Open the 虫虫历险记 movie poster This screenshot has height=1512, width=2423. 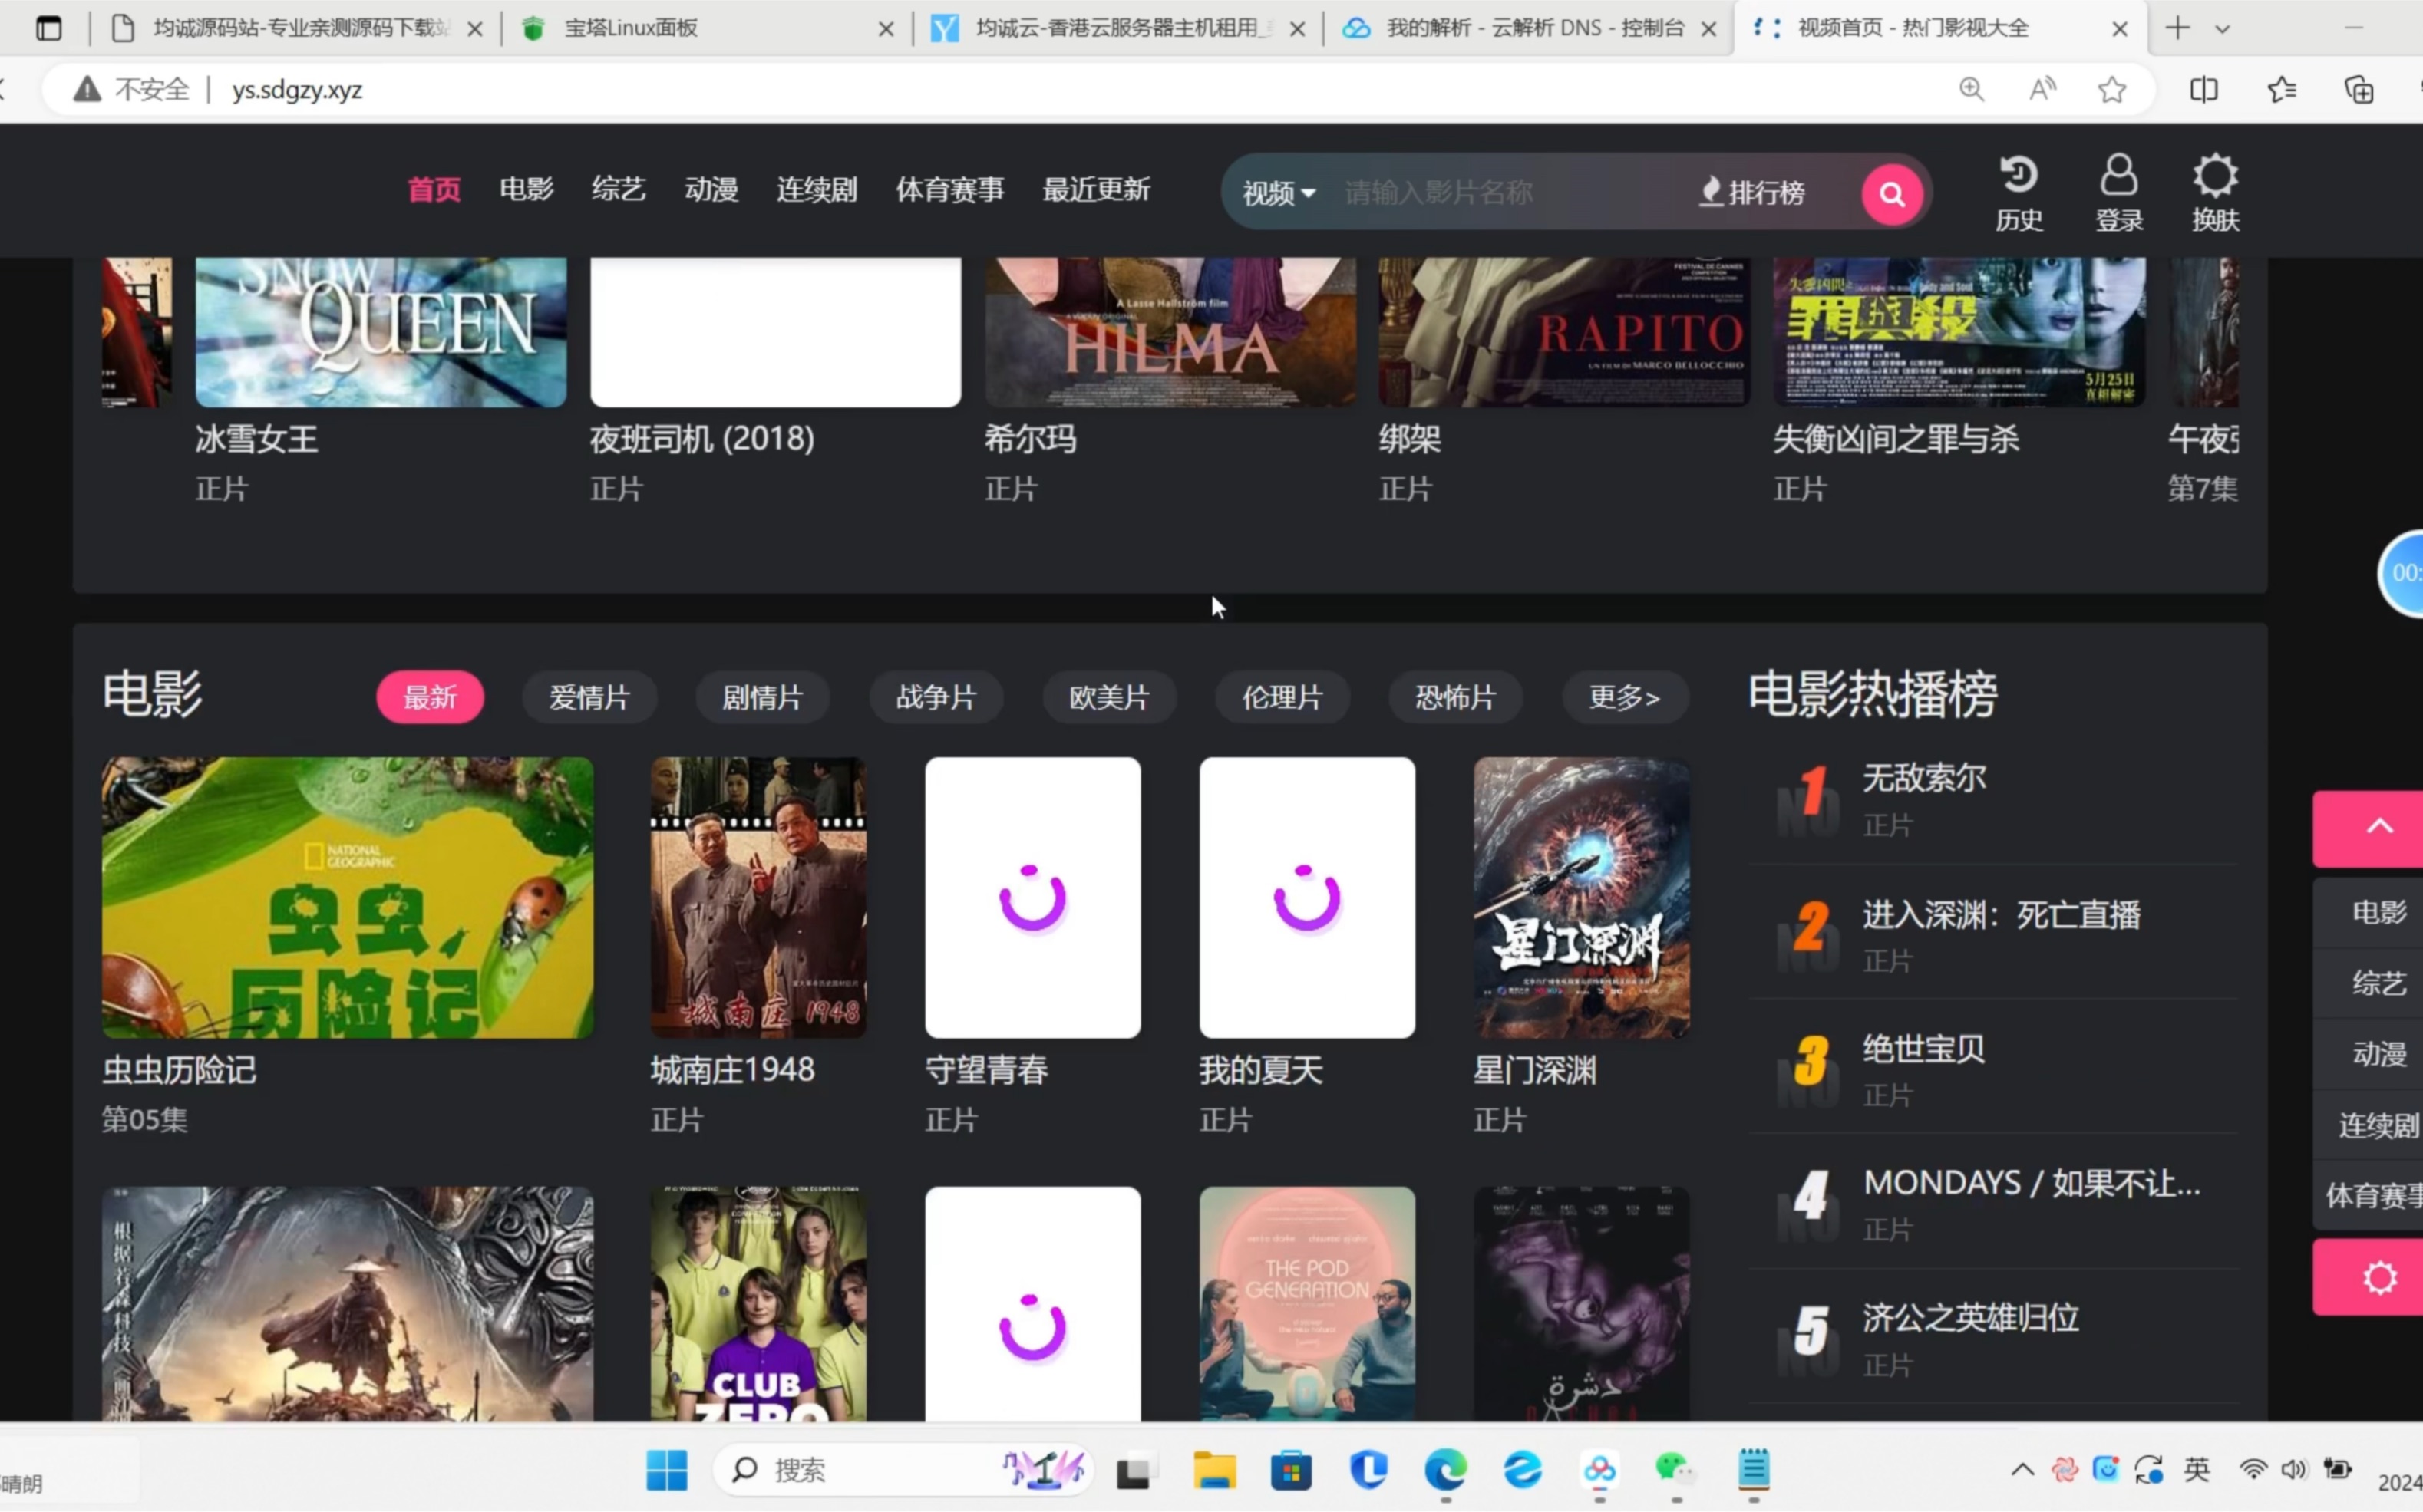(347, 897)
